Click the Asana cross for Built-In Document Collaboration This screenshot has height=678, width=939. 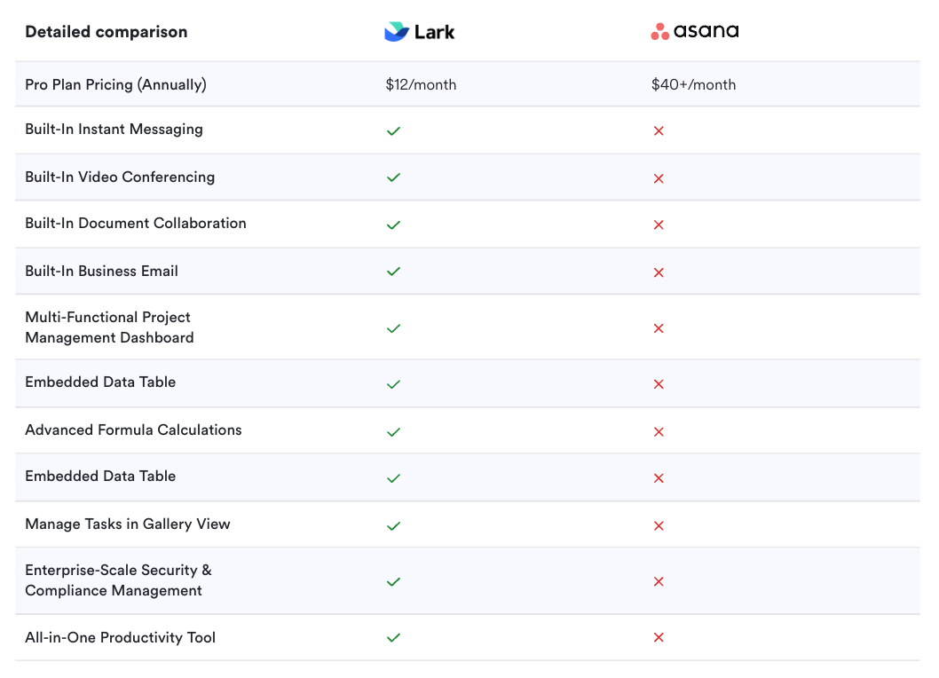tap(659, 225)
